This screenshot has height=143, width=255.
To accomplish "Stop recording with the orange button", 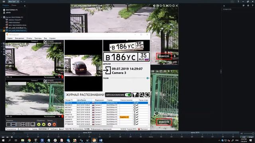I will coord(54,124).
